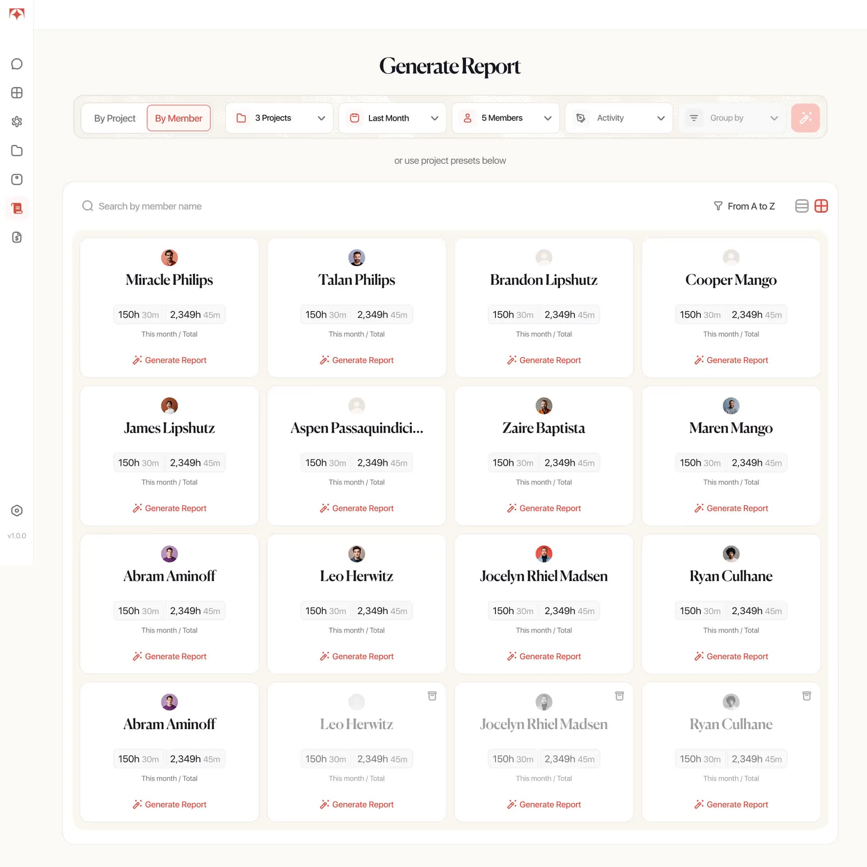Generate Report for James Lipshutz
867x867 pixels.
pos(169,508)
